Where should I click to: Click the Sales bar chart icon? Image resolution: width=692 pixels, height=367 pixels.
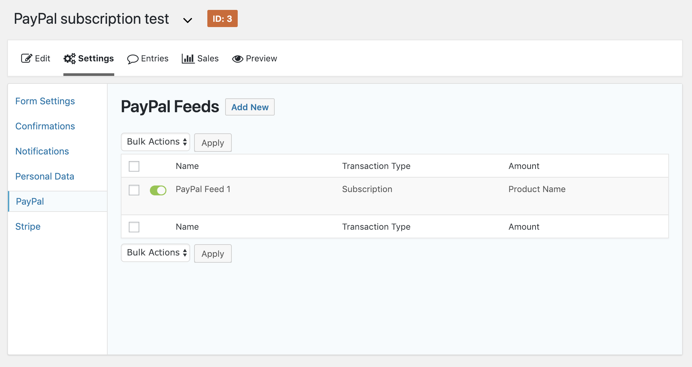point(188,58)
